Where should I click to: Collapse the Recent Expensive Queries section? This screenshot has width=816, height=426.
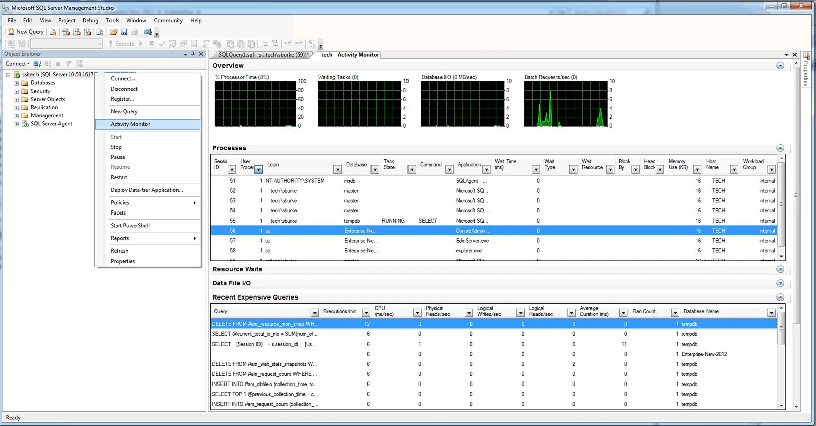pos(780,297)
